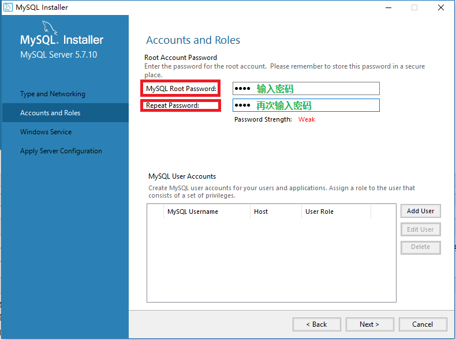Click the Host column header
This screenshot has height=340, width=456.
tap(276, 211)
